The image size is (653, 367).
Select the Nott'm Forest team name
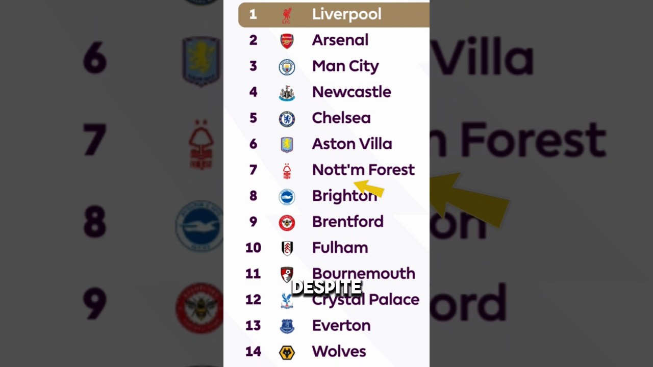coord(363,170)
